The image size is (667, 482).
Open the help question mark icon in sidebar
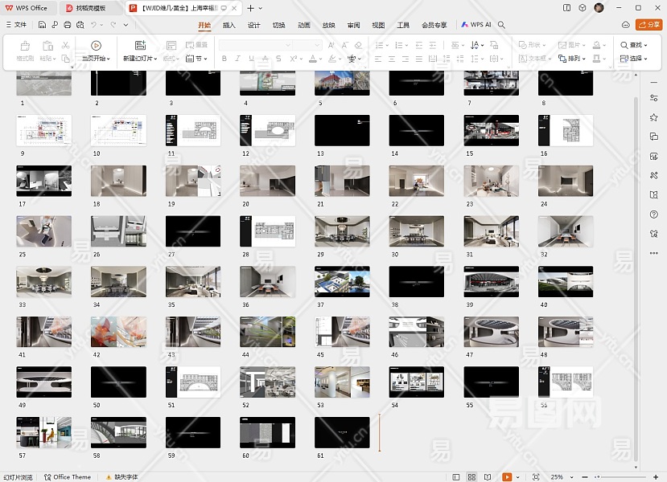click(653, 214)
